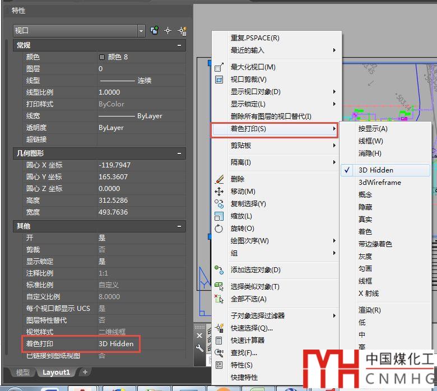This screenshot has width=437, height=391.
Task: Click the Maximize Viewport icon in context menu
Action: pos(219,67)
